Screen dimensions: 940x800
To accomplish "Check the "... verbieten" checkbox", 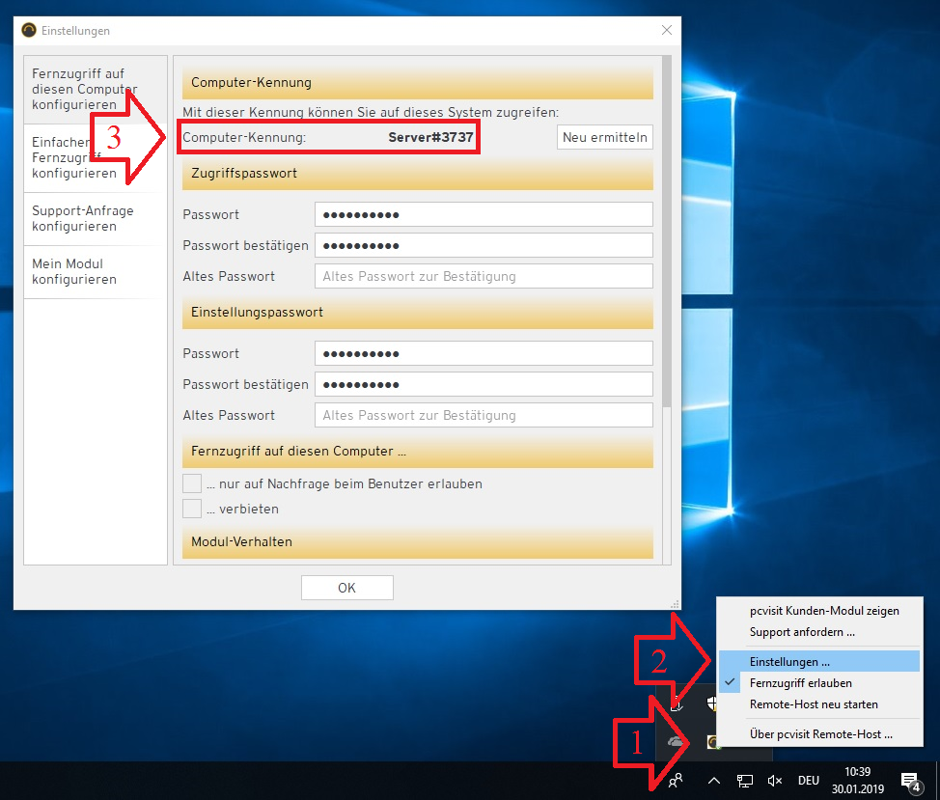I will 192,509.
